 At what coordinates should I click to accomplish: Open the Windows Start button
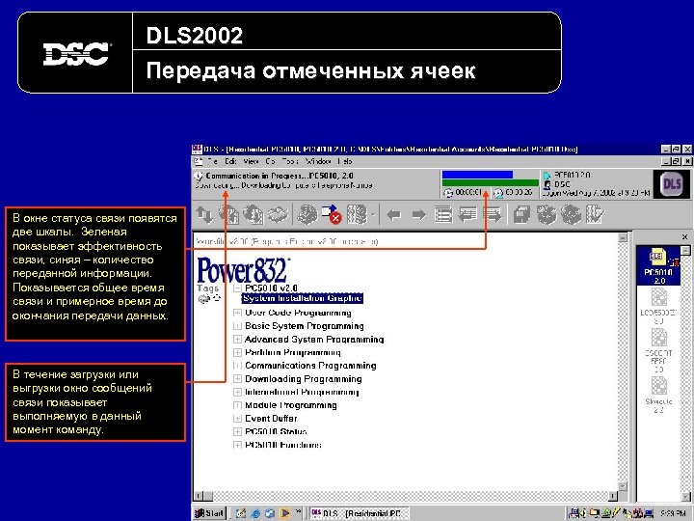210,513
